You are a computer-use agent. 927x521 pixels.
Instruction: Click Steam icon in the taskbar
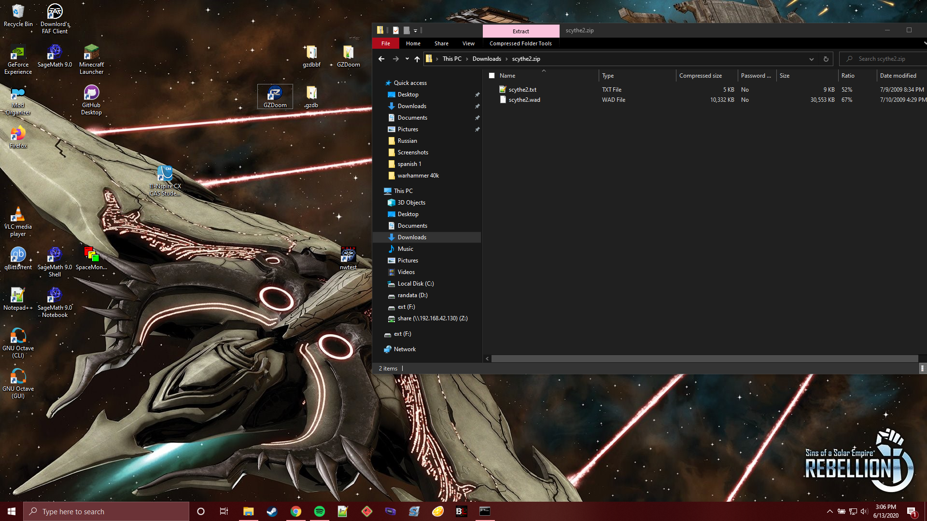[x=272, y=511]
